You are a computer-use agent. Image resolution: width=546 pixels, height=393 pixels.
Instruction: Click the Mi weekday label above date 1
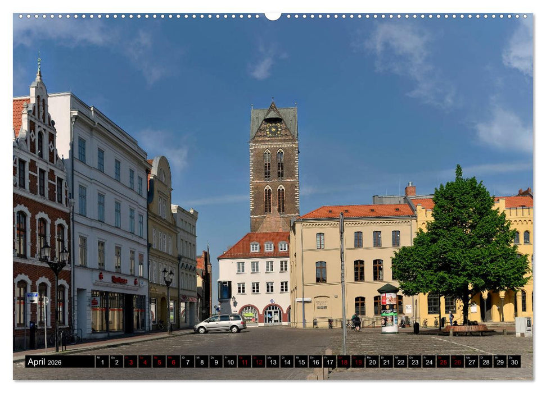tap(99, 357)
